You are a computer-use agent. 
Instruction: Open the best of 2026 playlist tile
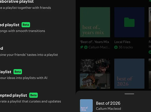(129, 74)
